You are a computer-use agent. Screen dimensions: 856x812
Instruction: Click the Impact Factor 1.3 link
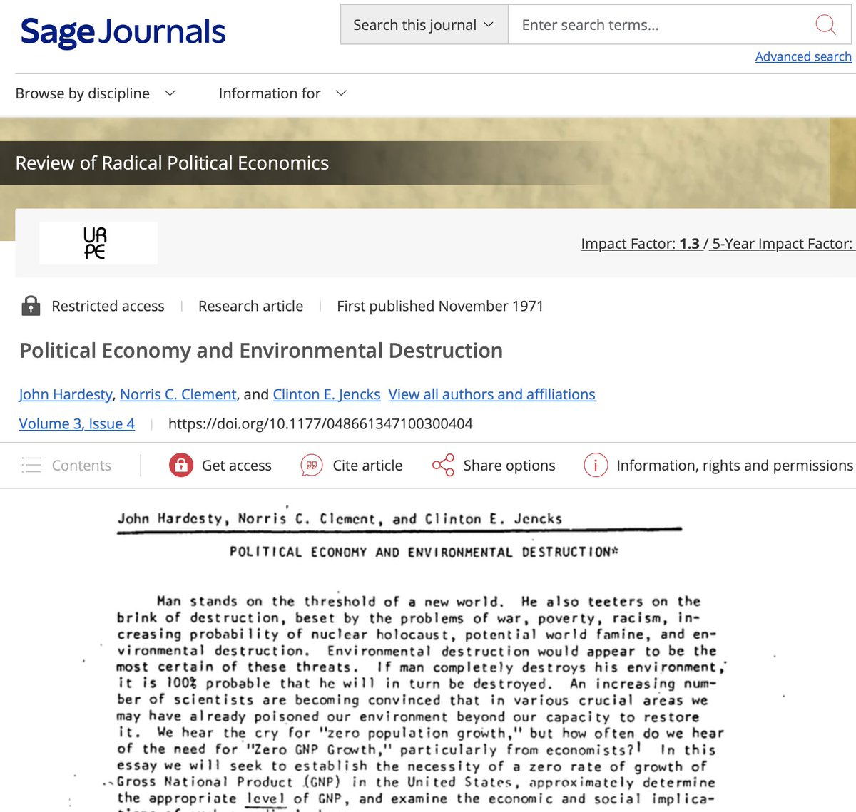coord(640,244)
